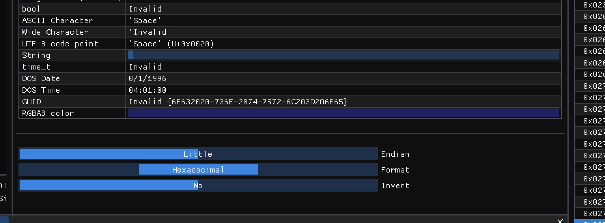Viewport: 605px width, 223px height.
Task: Select the ASCII Character 'Space' value
Action: point(145,20)
